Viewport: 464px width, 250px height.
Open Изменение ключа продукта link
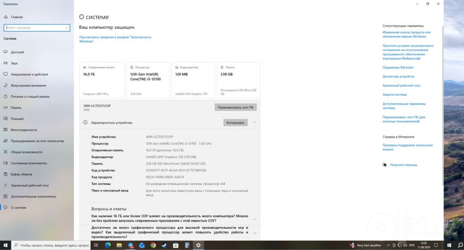(x=406, y=34)
